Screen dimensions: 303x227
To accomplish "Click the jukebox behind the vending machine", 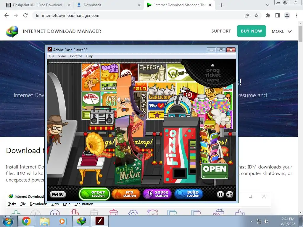I will click(x=178, y=106).
